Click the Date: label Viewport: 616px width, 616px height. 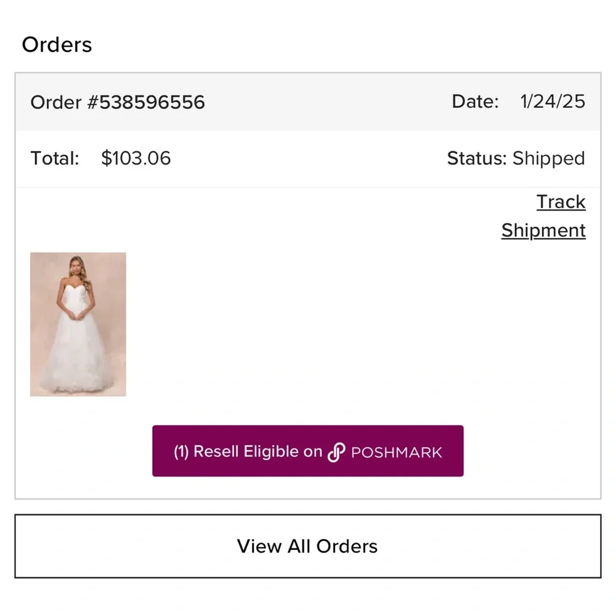(x=475, y=102)
